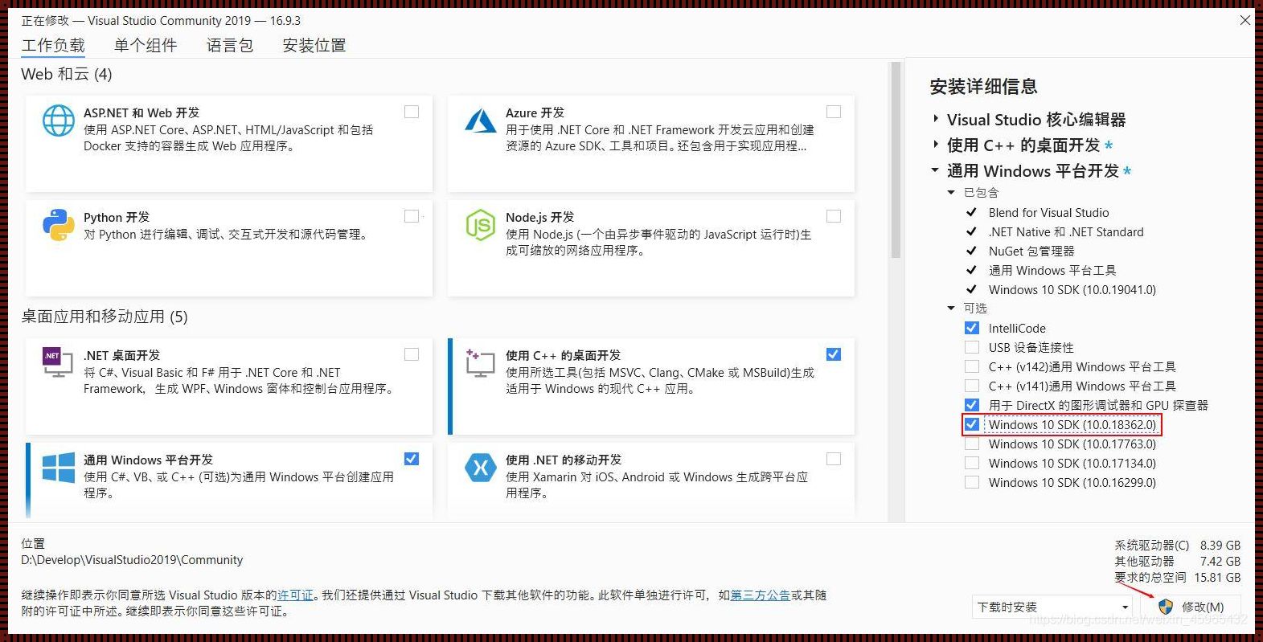Enable the Node.js 开发 workload checkbox
Screen dimensions: 1263x642
click(834, 216)
